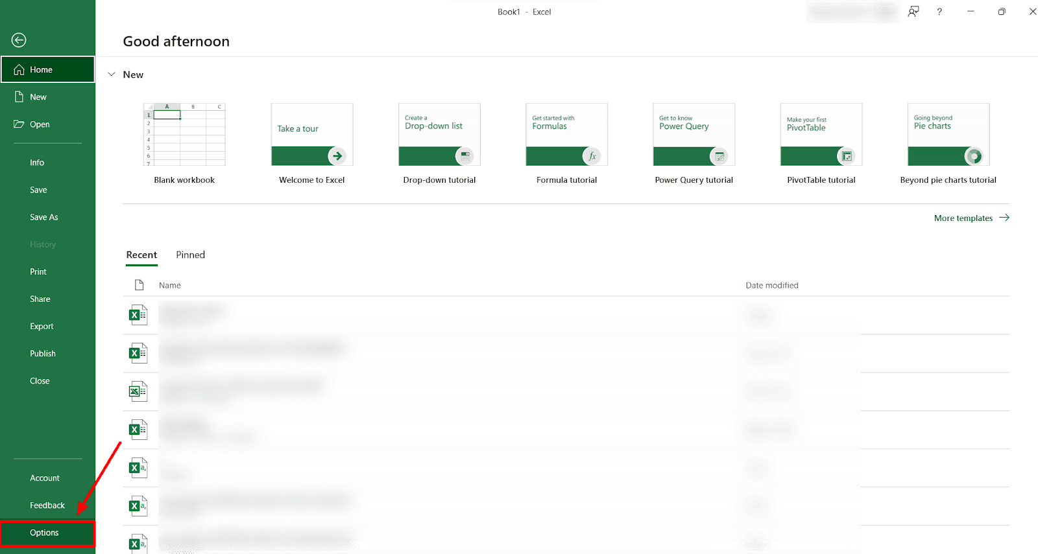The image size is (1038, 554).
Task: Click Open in the left sidebar
Action: [x=40, y=124]
